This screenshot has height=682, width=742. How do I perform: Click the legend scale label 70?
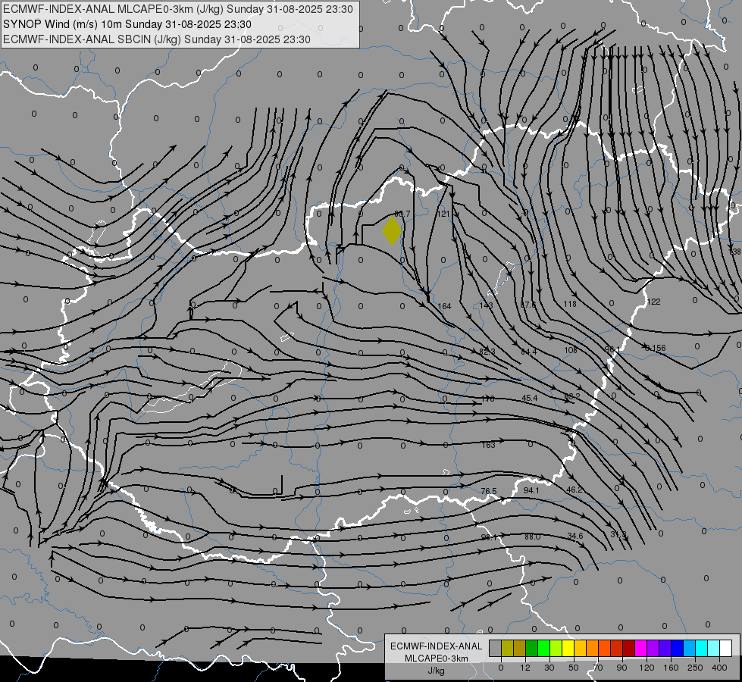[x=598, y=668]
